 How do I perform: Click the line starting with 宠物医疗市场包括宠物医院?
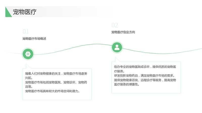pyautogui.click(x=56, y=82)
